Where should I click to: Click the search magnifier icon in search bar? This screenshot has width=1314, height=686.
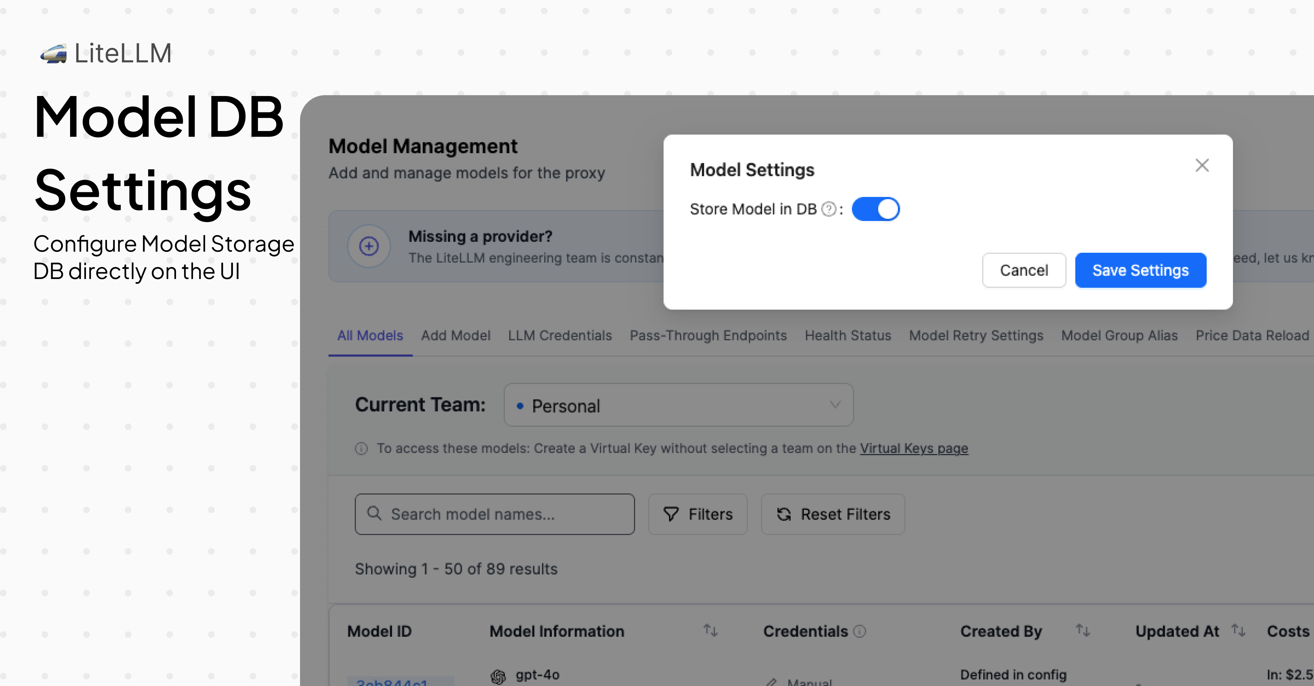tap(374, 514)
